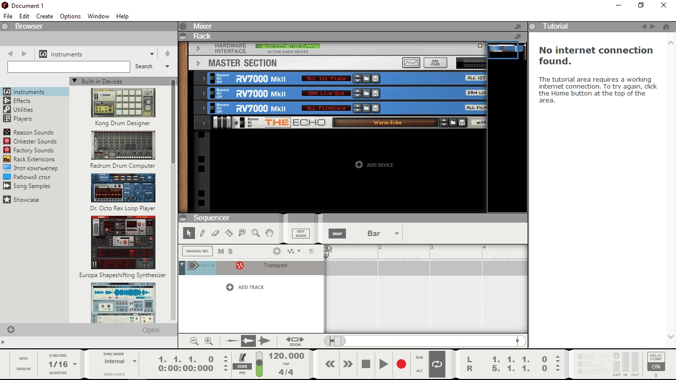Screen dimensions: 676x380
Task: Toggle MANUAL REC button
Action: click(197, 251)
